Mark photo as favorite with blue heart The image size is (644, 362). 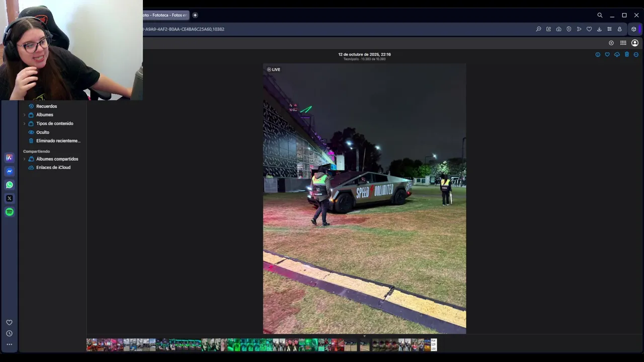click(x=607, y=54)
